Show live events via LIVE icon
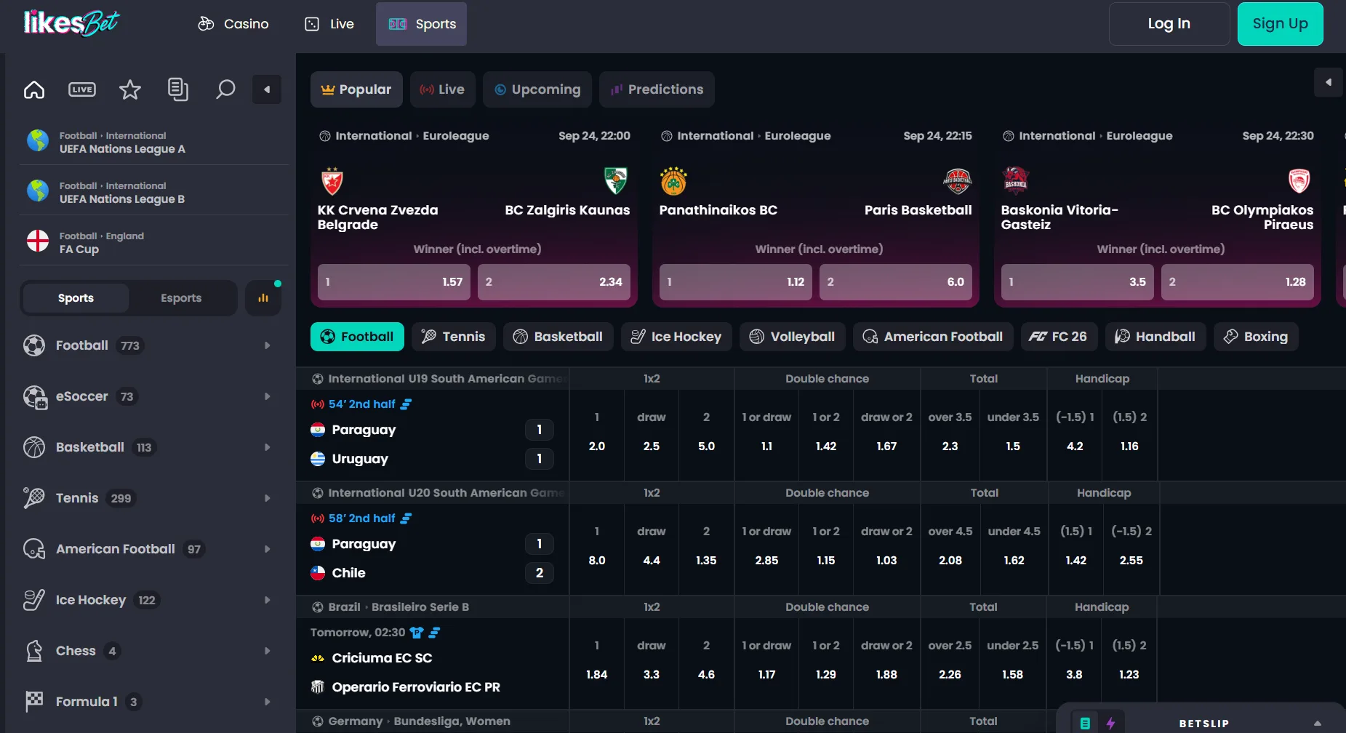 (x=82, y=89)
